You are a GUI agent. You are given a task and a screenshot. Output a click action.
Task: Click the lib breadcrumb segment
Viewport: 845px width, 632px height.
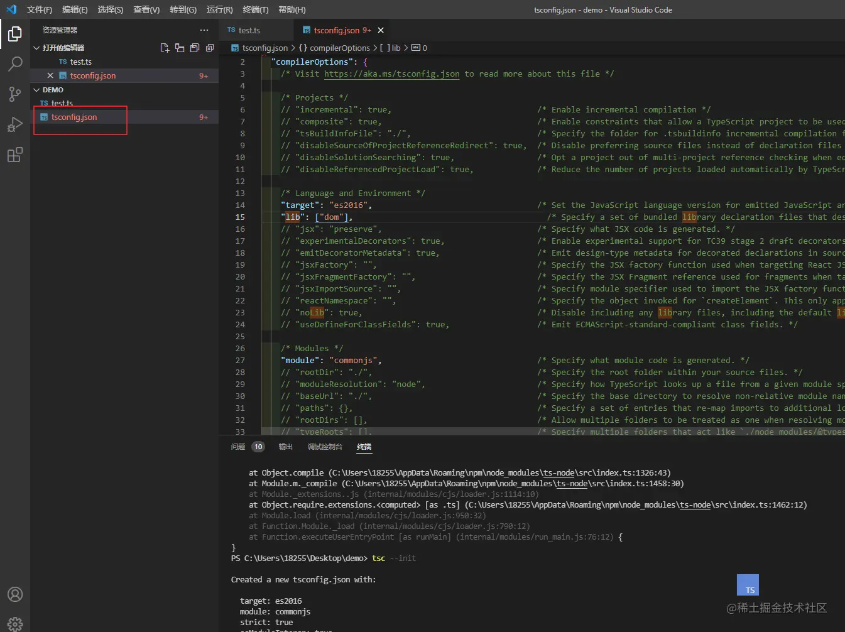(390, 48)
